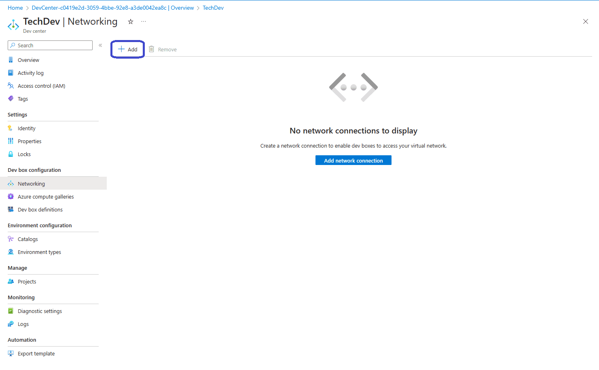Viewport: 599px width, 370px height.
Task: Open Properties in Settings section
Action: click(30, 142)
